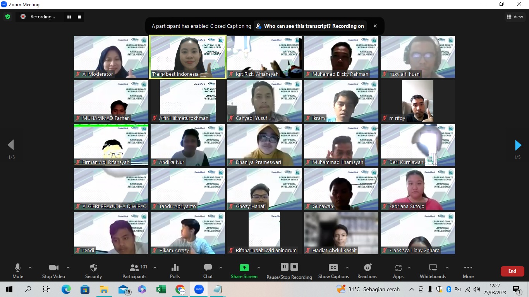This screenshot has height=297, width=529.
Task: Click the green encryption shield icon
Action: (x=8, y=17)
